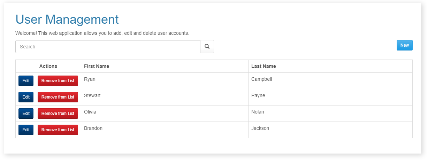Select the first name cell Ryan

point(90,79)
